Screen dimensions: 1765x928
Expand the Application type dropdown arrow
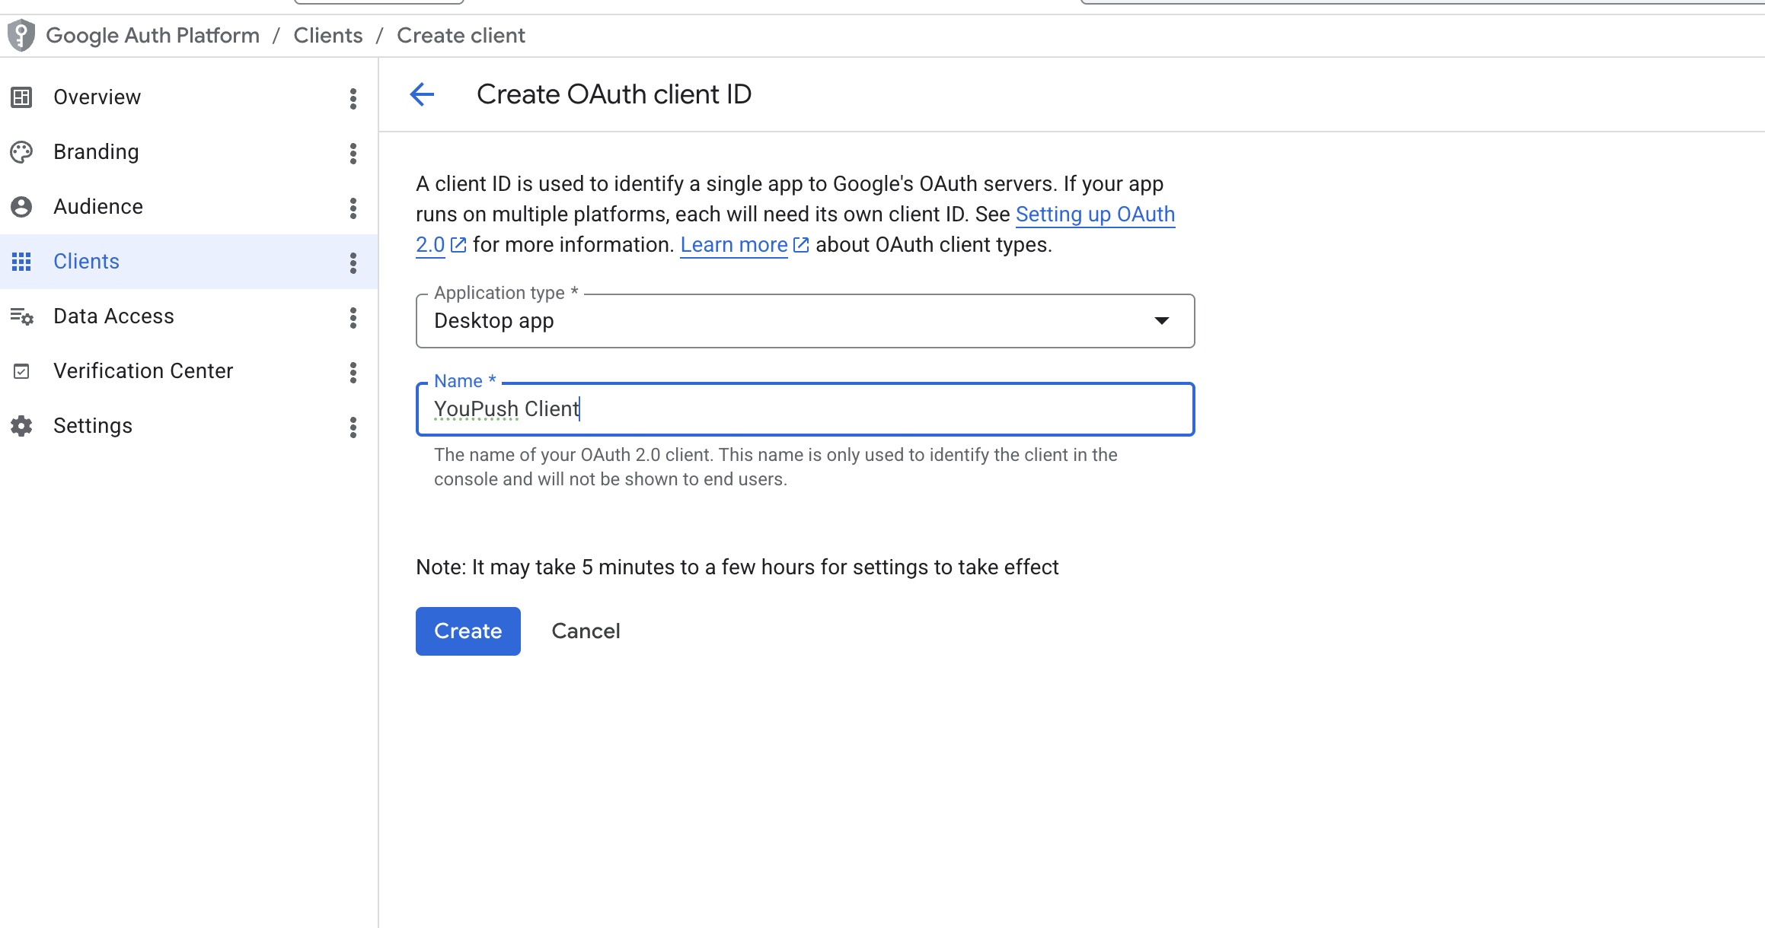[x=1162, y=320]
